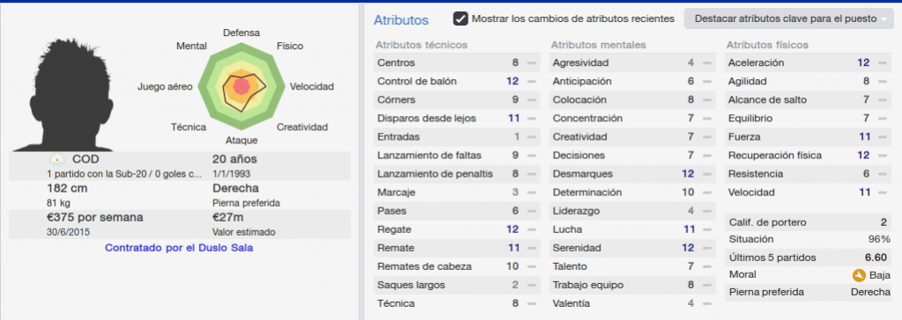Viewport: 902px width, 320px height.
Task: Click the orange Moral Baja arrow icon
Action: pos(859,275)
